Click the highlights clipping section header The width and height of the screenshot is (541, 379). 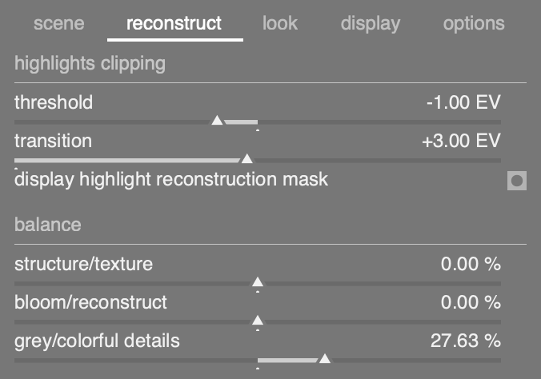click(90, 64)
